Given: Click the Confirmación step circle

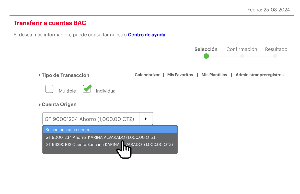Looking at the screenshot, I should point(242,56).
